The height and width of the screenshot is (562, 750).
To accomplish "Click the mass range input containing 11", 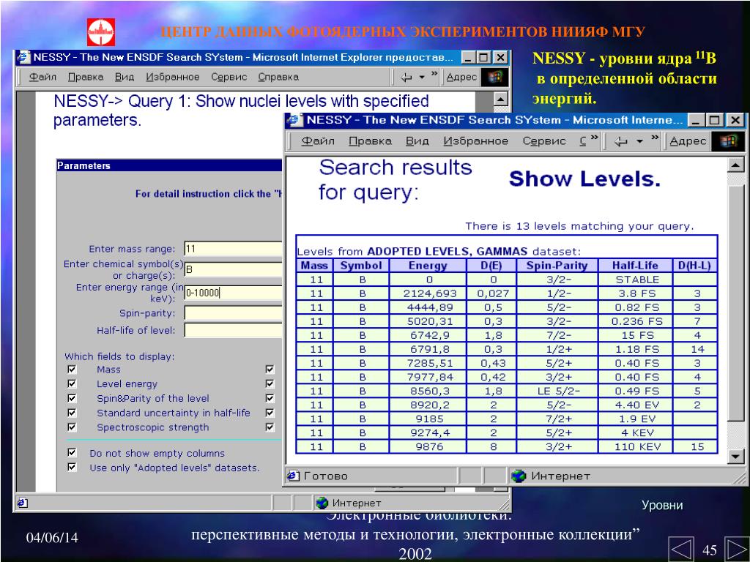I will (x=234, y=249).
